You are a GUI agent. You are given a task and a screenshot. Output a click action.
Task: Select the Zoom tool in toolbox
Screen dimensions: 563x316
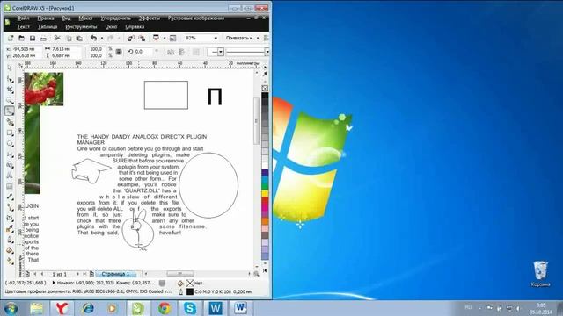(x=10, y=101)
